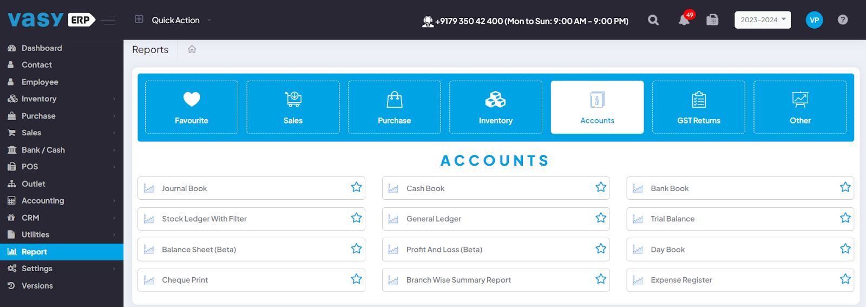Click the Expense Register chart icon
This screenshot has width=866, height=307.
pyautogui.click(x=638, y=280)
